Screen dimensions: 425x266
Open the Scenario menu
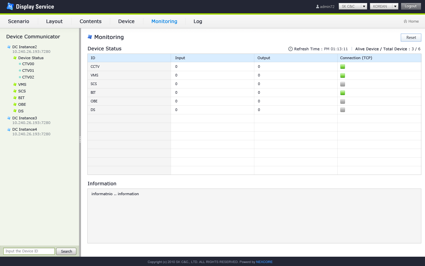click(19, 21)
